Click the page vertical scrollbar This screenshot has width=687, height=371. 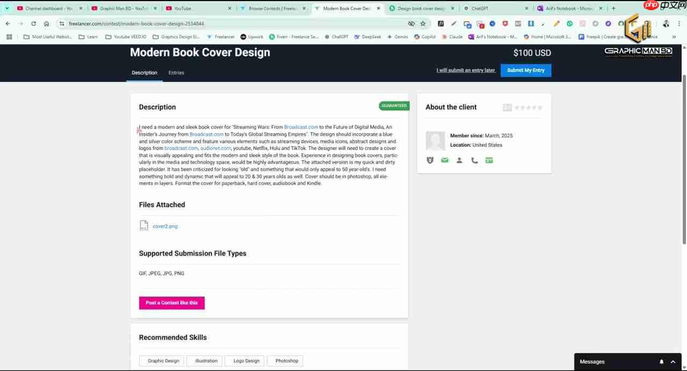(684, 159)
